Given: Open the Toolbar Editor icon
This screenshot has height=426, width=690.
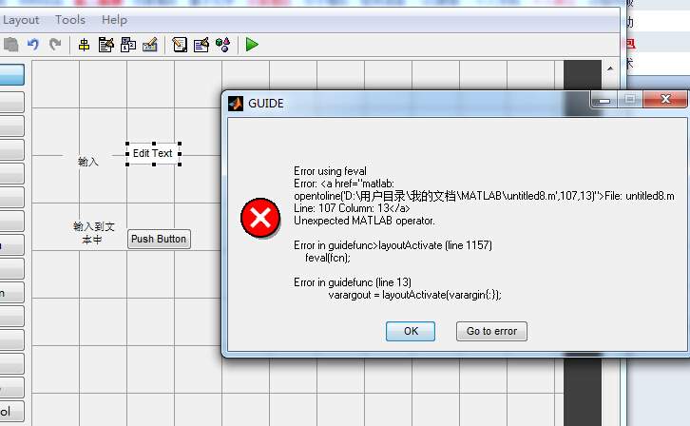Looking at the screenshot, I should 150,45.
